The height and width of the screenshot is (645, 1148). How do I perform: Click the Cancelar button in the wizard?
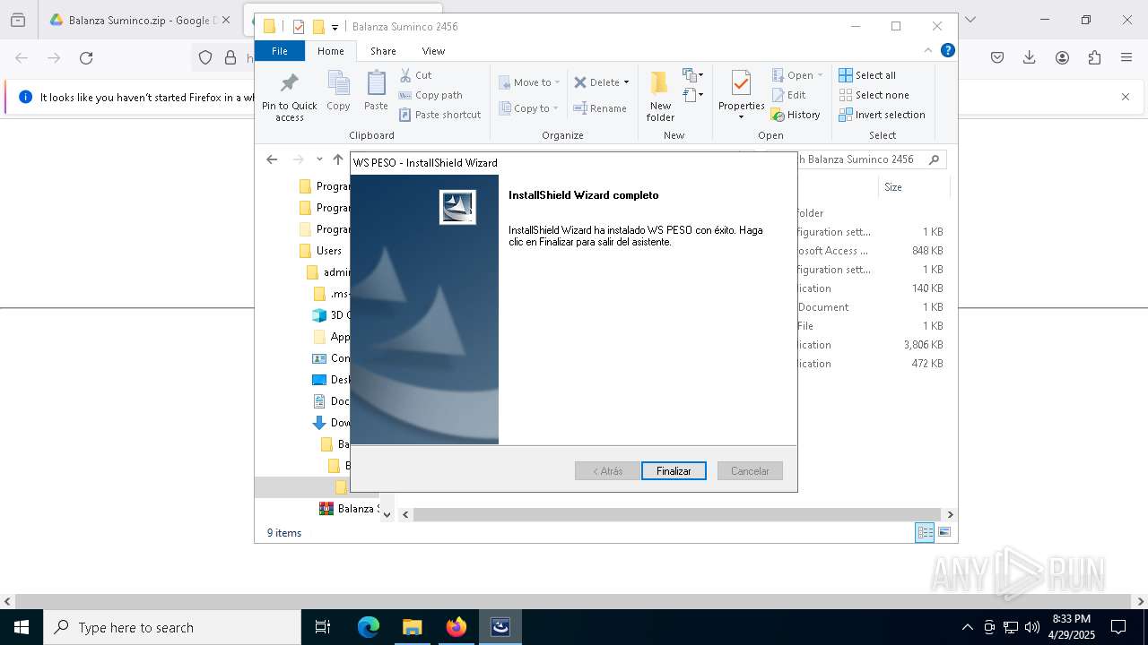(750, 471)
